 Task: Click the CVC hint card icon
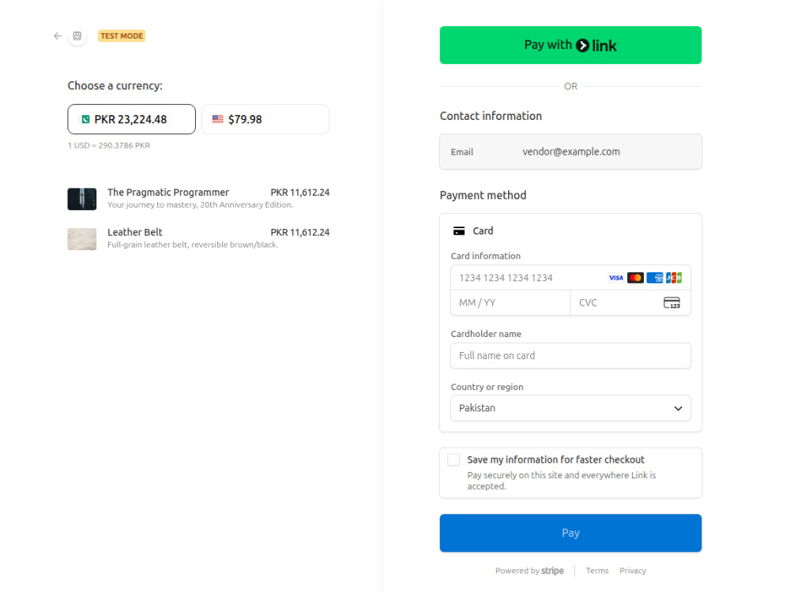tap(671, 302)
